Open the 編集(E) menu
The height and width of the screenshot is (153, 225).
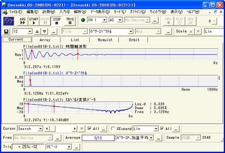(33, 12)
